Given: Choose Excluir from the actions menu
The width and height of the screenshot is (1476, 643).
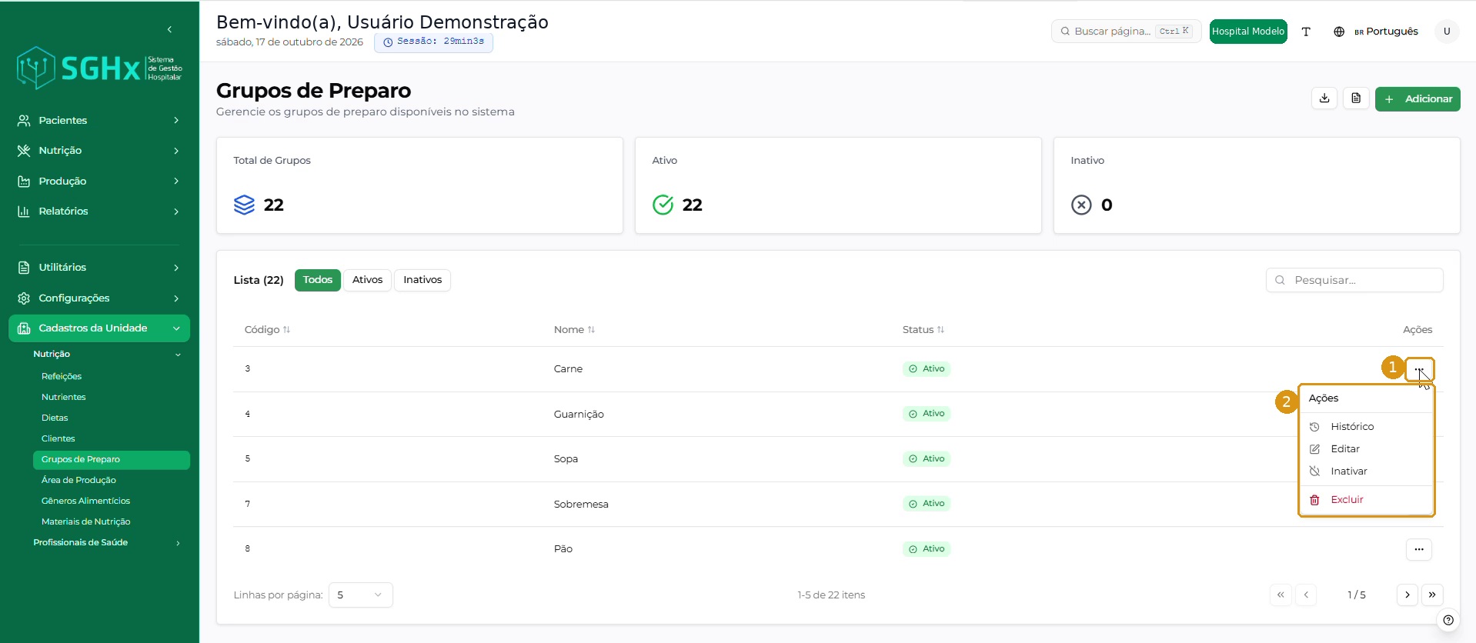Looking at the screenshot, I should coord(1366,500).
